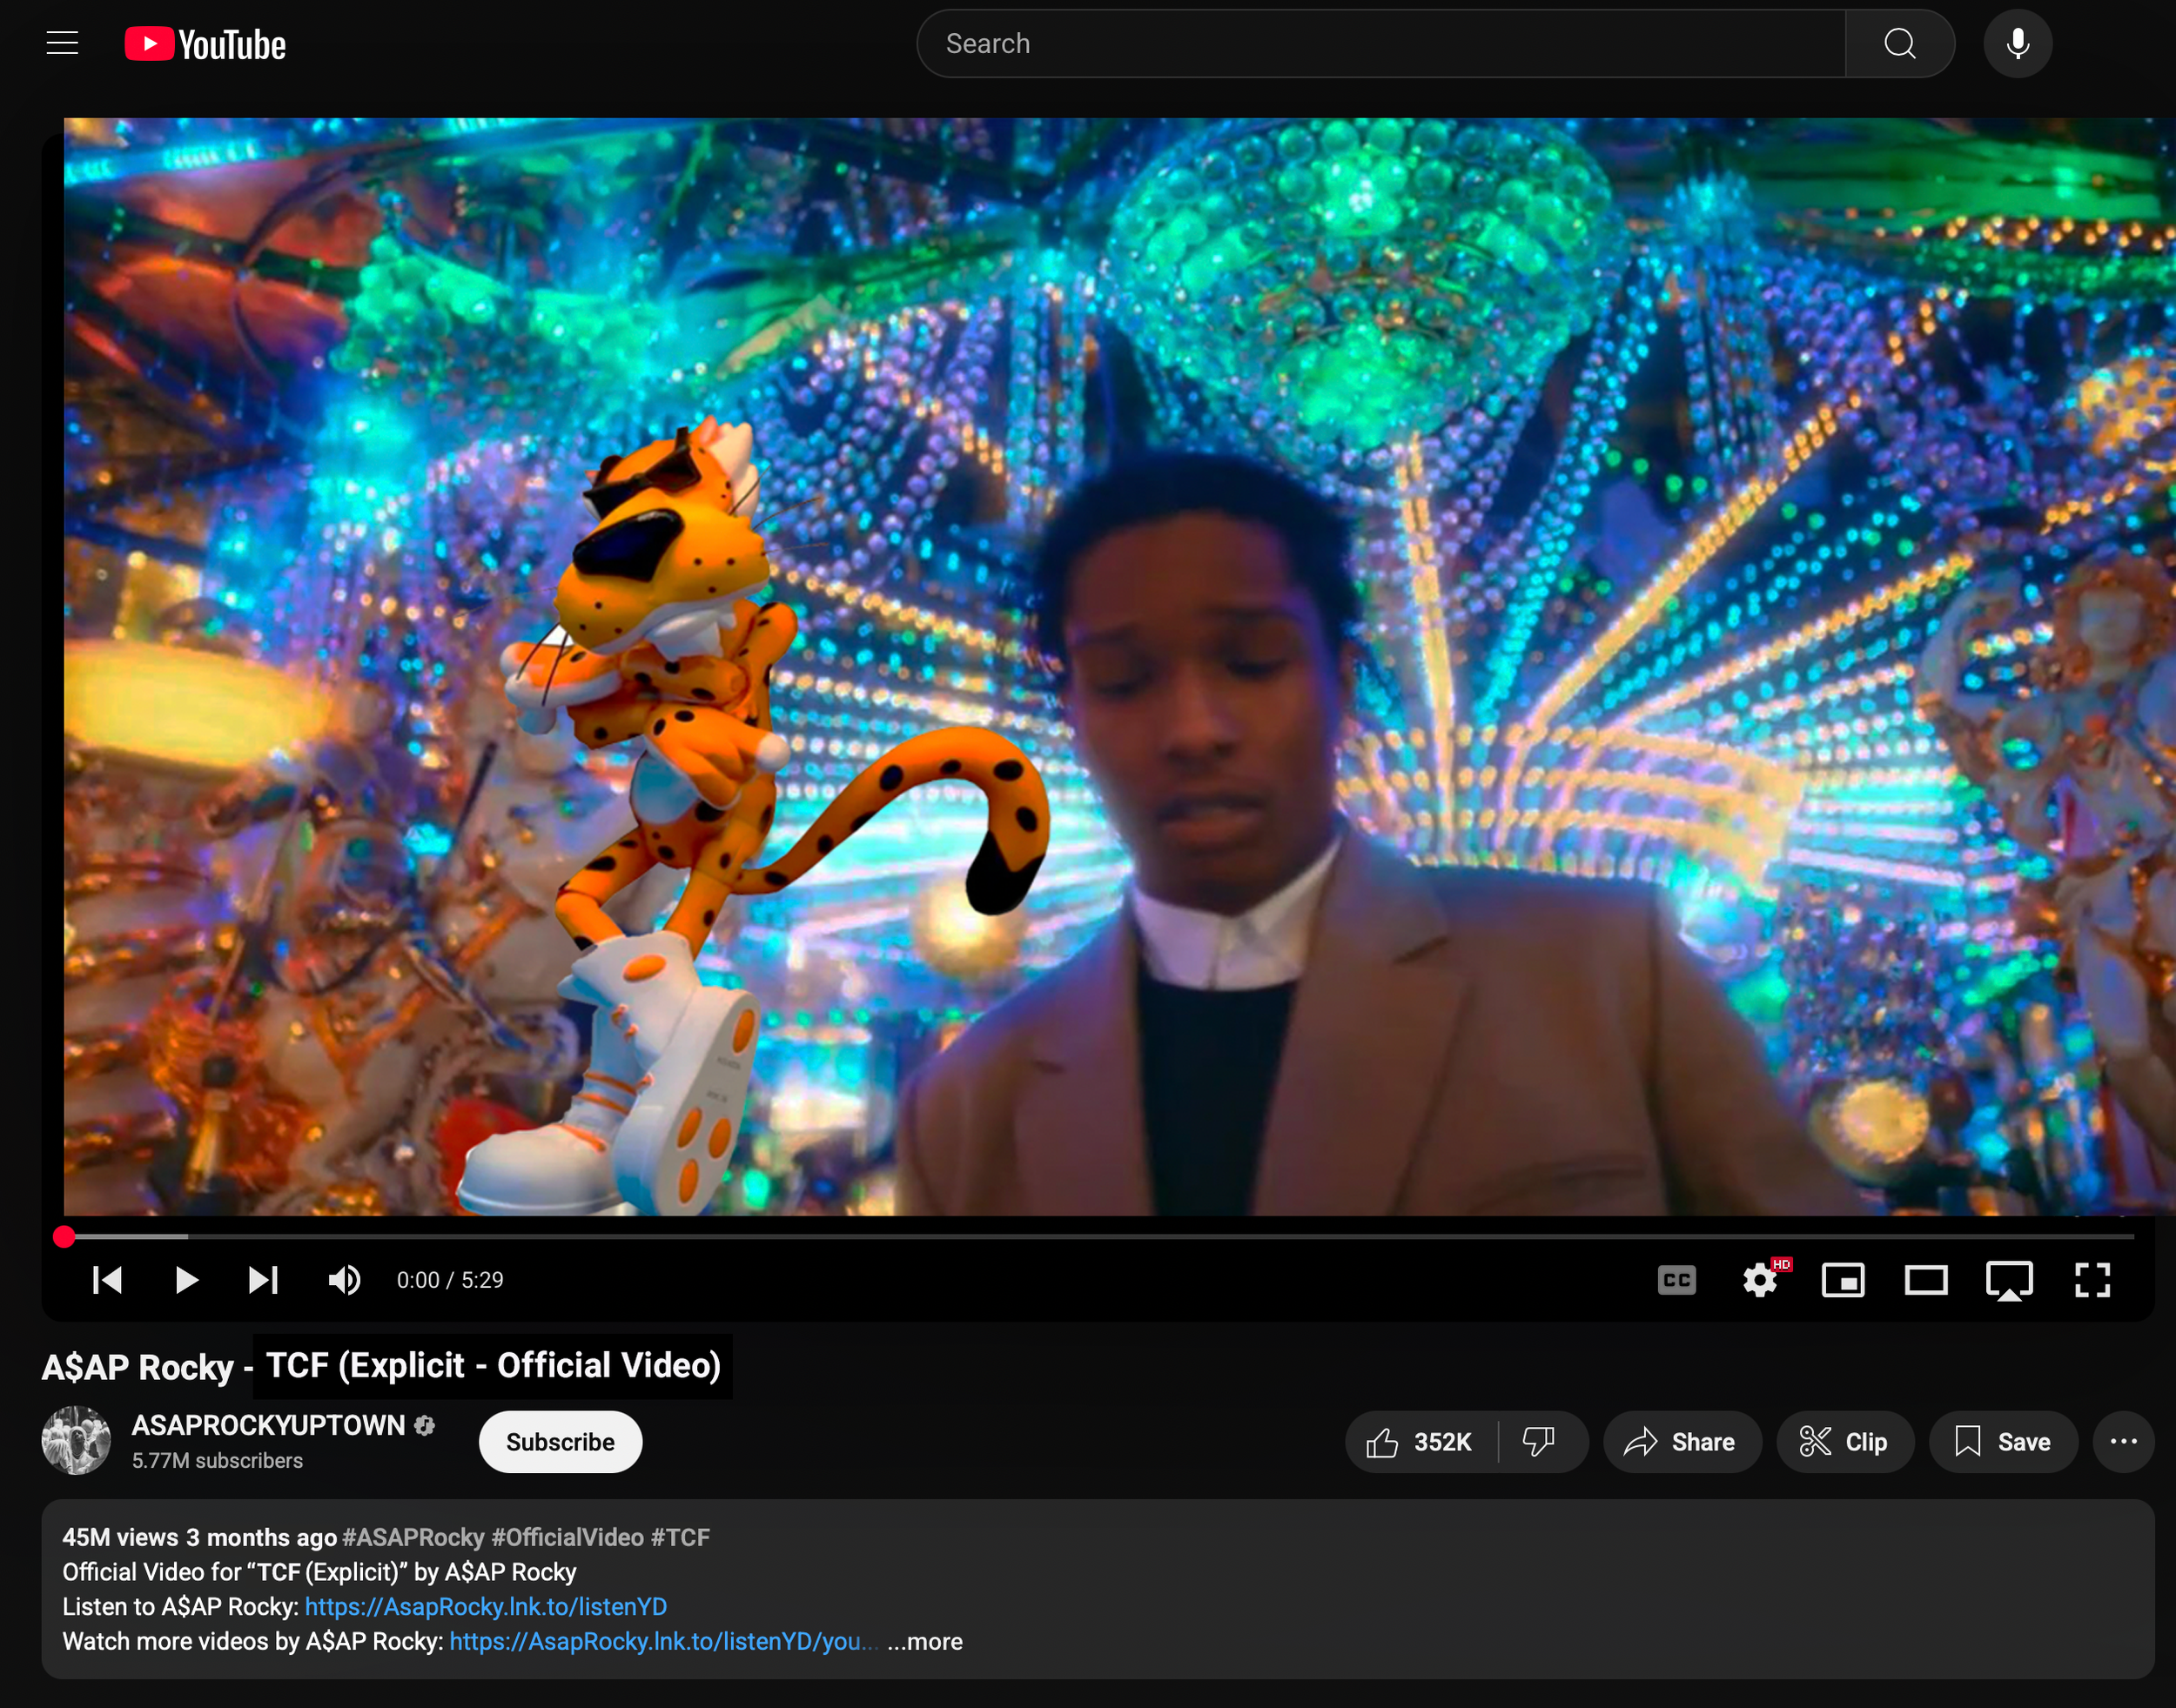This screenshot has width=2176, height=1708.
Task: Click the #TCF hashtag
Action: click(x=681, y=1537)
